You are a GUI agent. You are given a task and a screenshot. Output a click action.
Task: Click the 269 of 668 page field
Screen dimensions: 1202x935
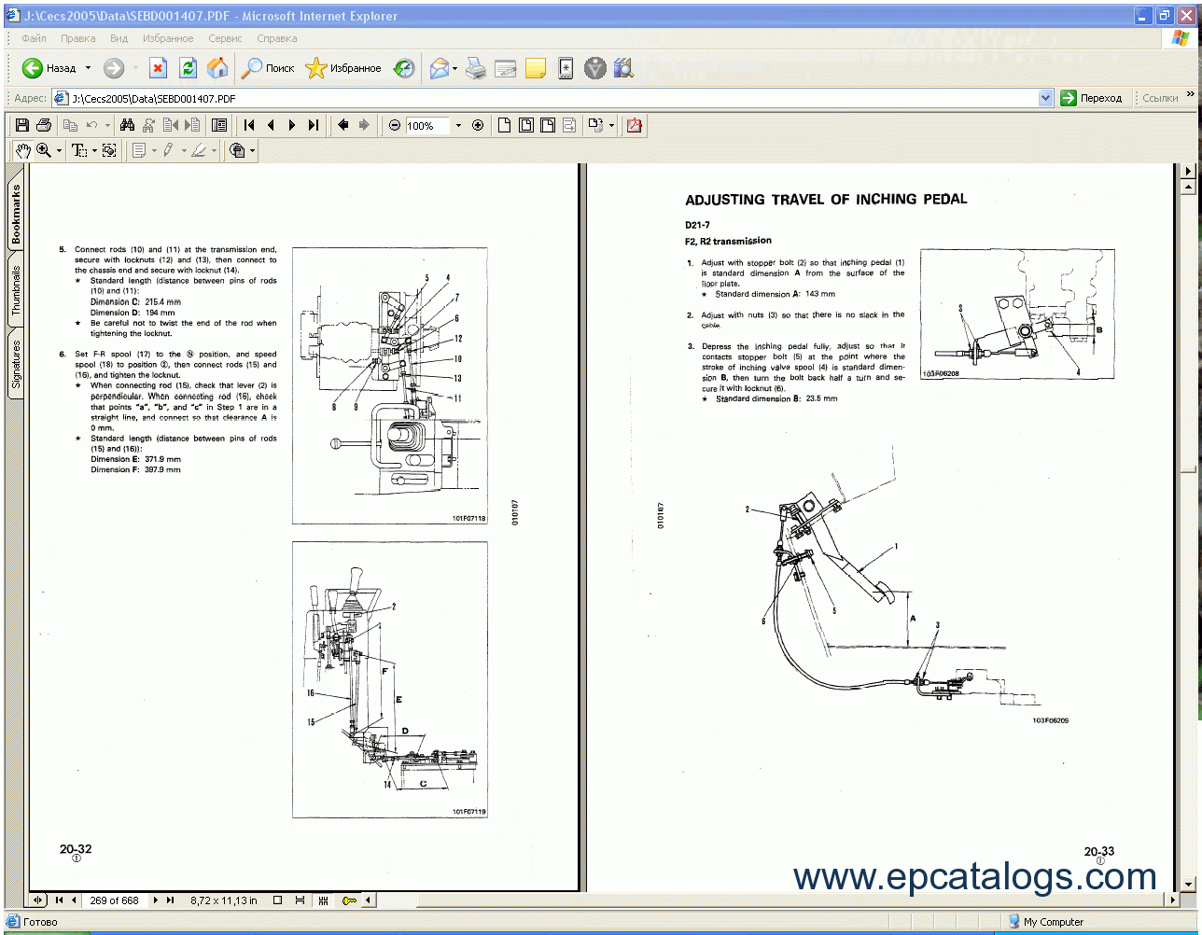point(115,900)
